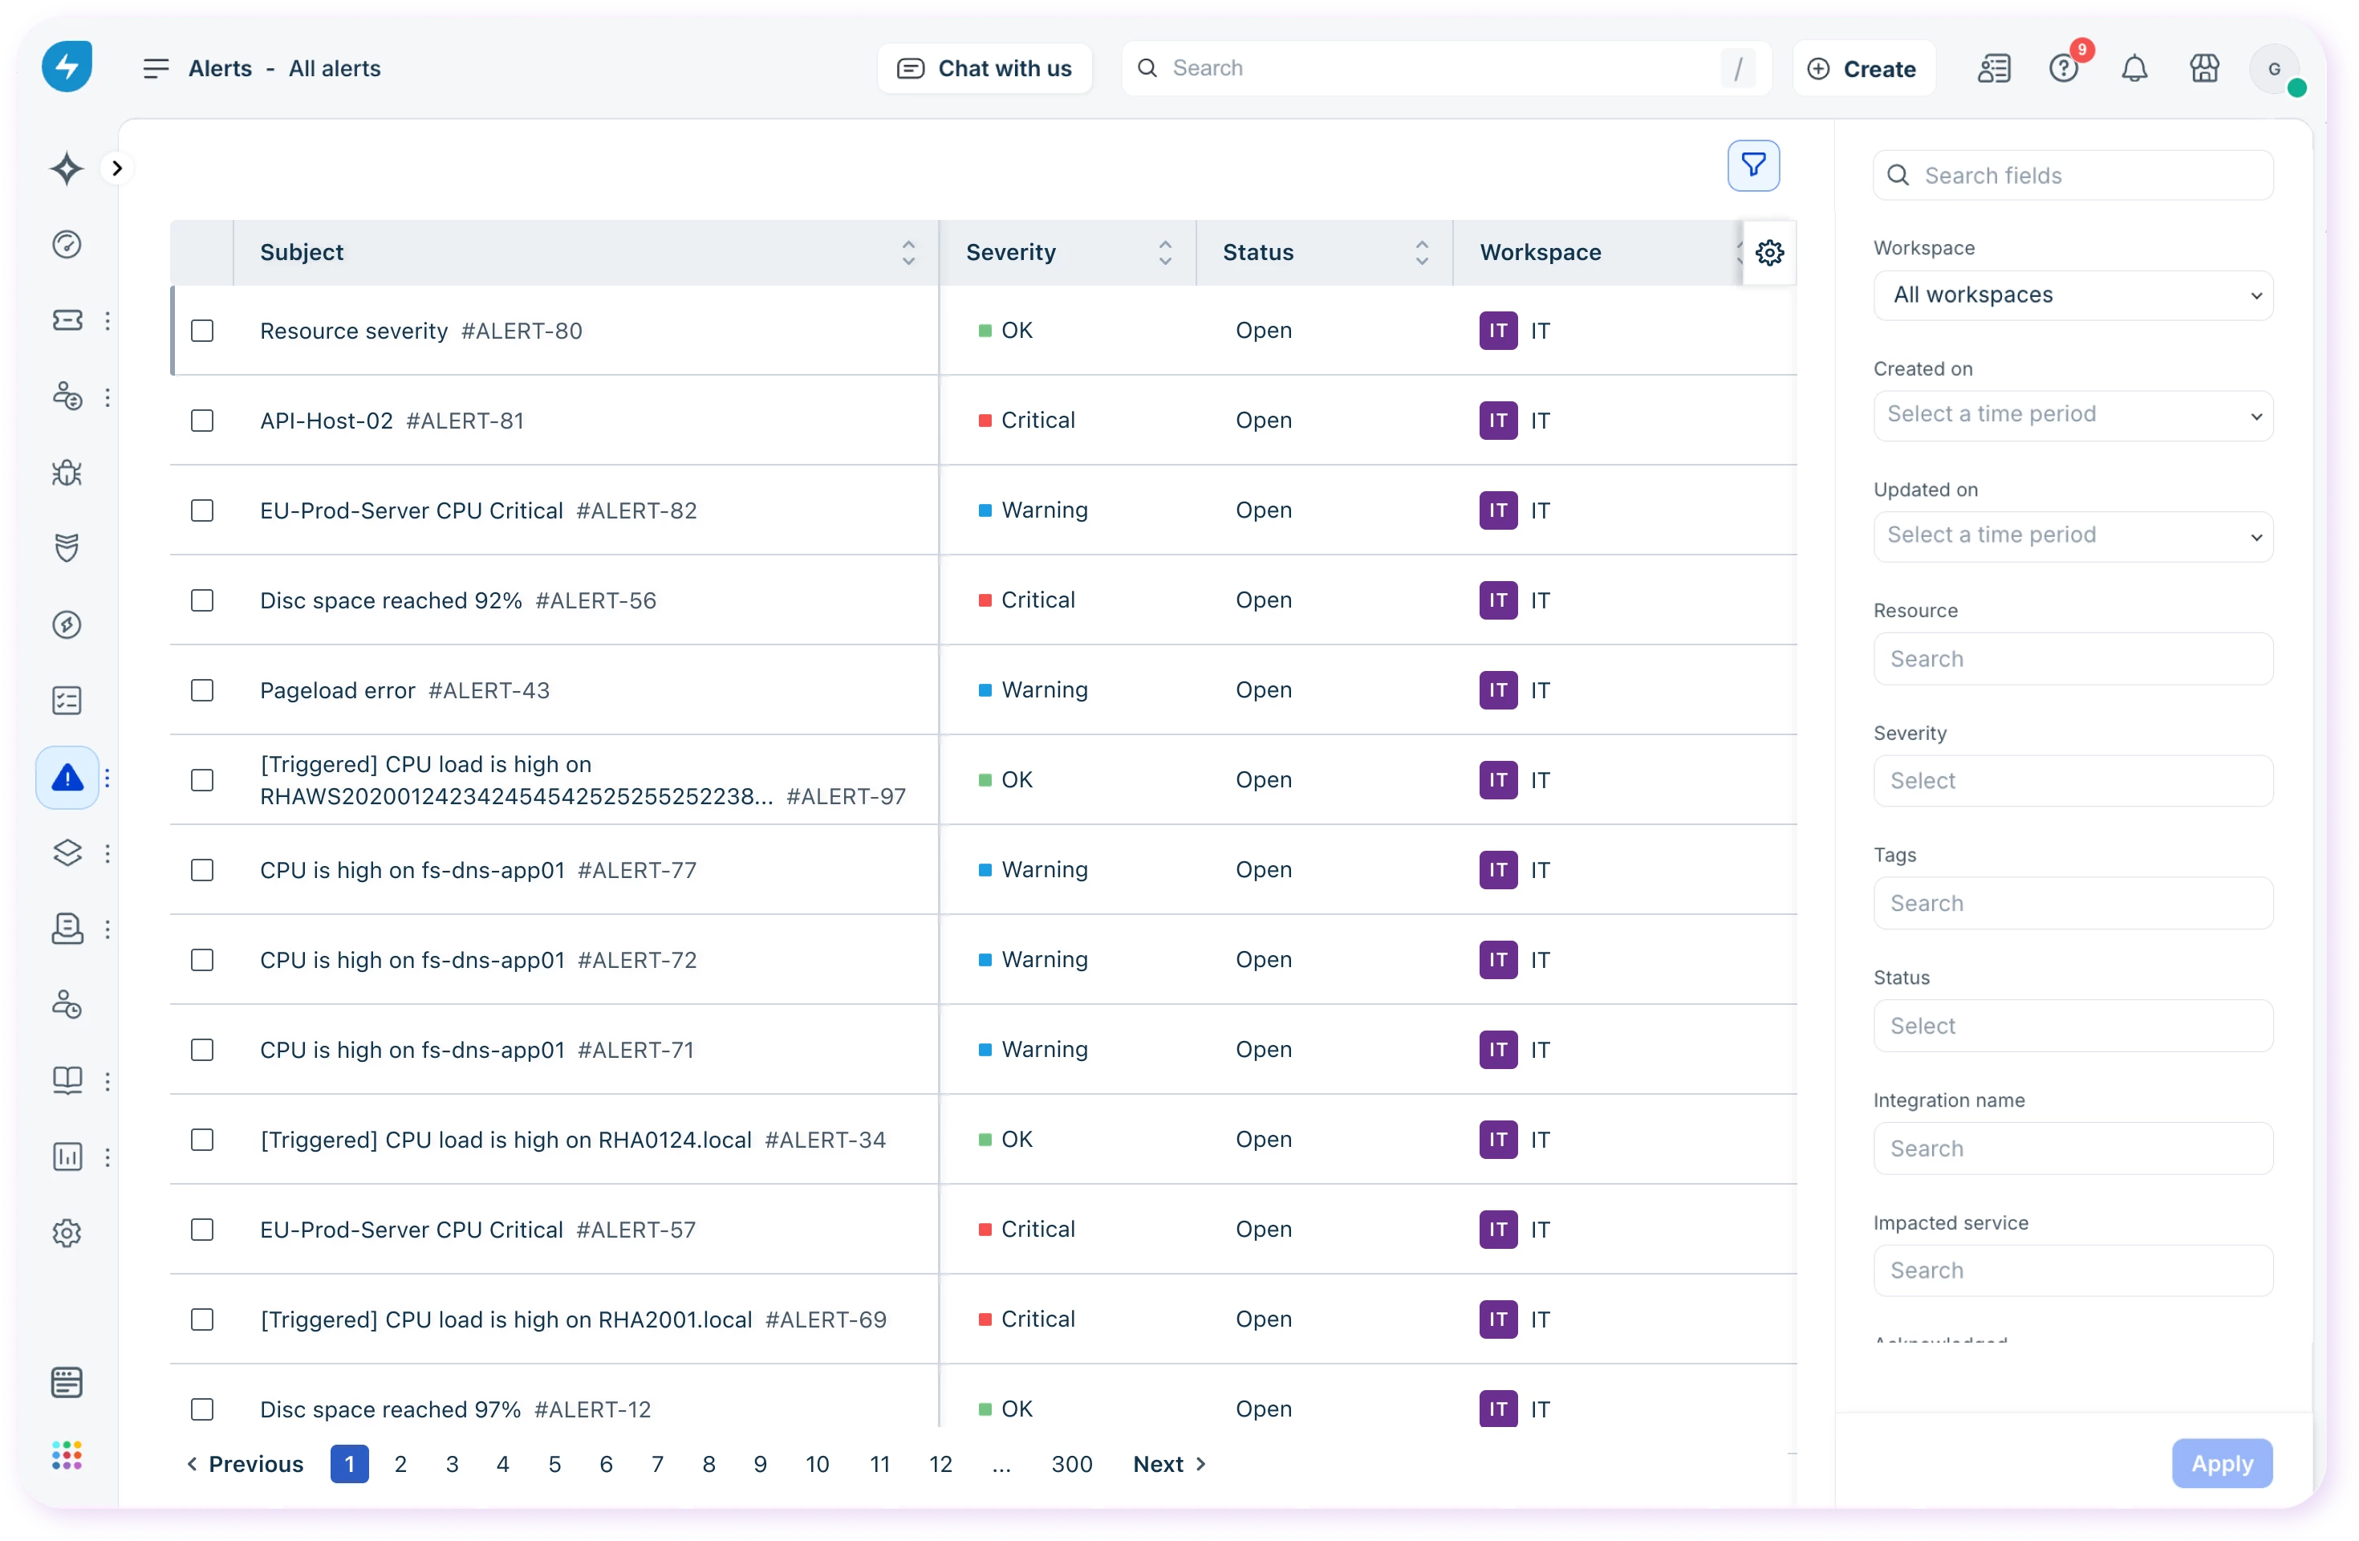This screenshot has height=1541, width=2359.
Task: Check the Pageload error alert row
Action: [202, 690]
